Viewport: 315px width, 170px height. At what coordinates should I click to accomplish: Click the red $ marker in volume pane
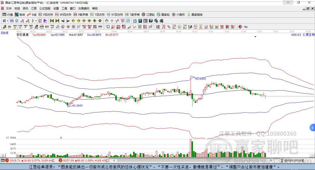(61, 138)
